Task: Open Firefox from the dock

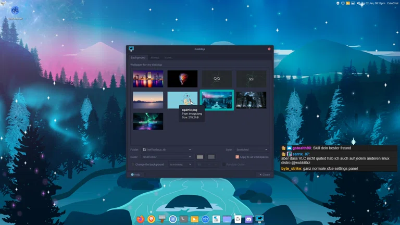Action: [141, 219]
